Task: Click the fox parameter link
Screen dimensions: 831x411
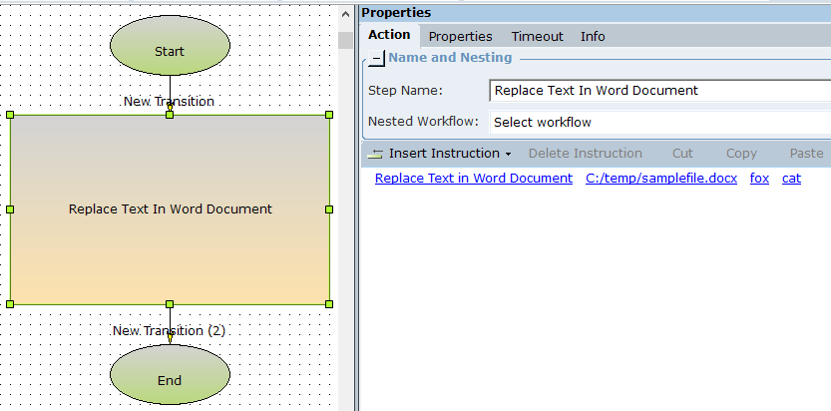Action: 759,179
